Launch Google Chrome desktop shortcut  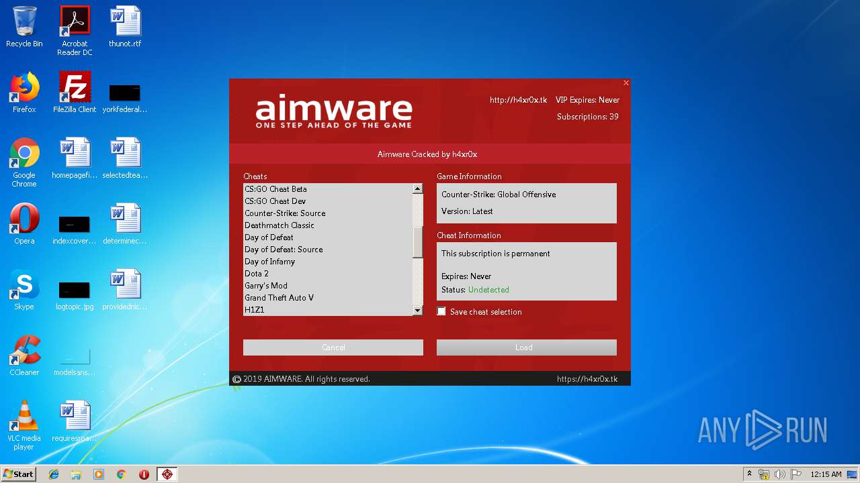pyautogui.click(x=24, y=163)
